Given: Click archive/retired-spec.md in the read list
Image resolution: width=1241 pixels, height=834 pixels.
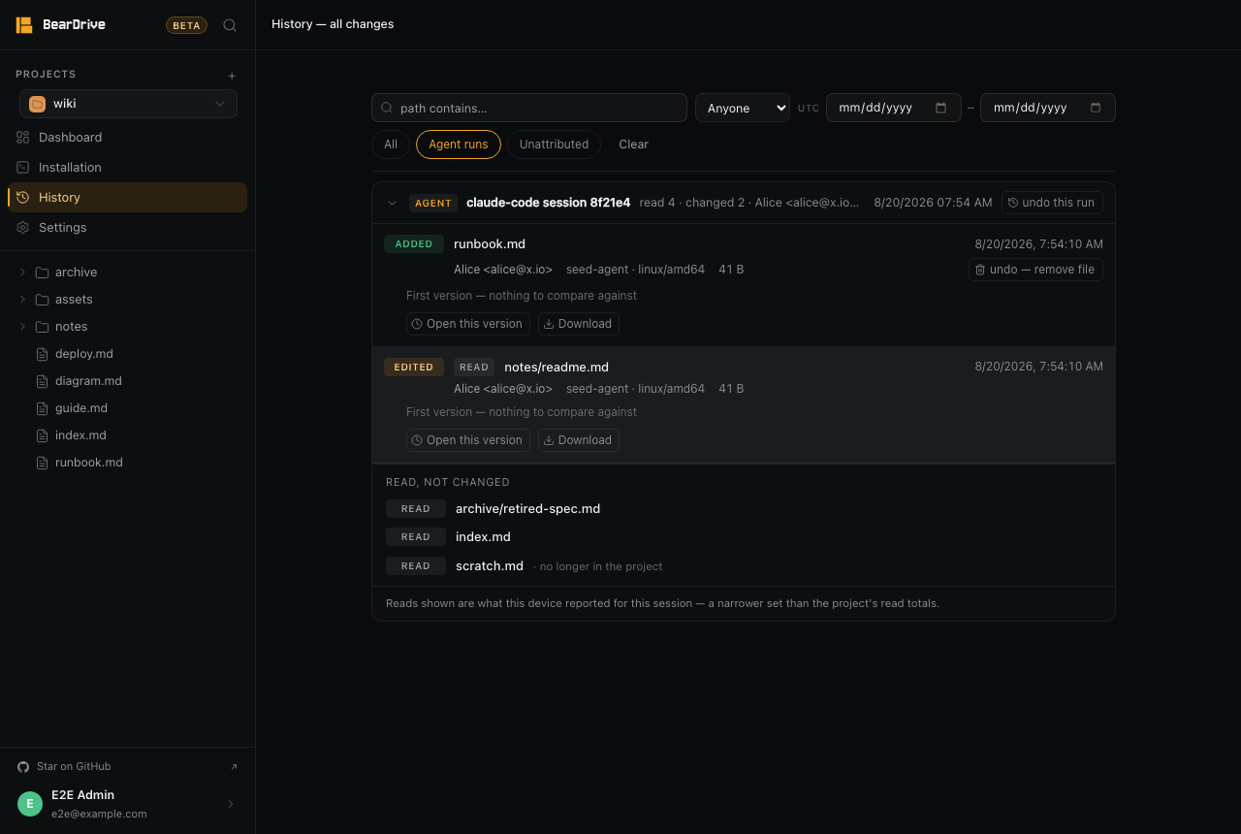Looking at the screenshot, I should pyautogui.click(x=528, y=509).
